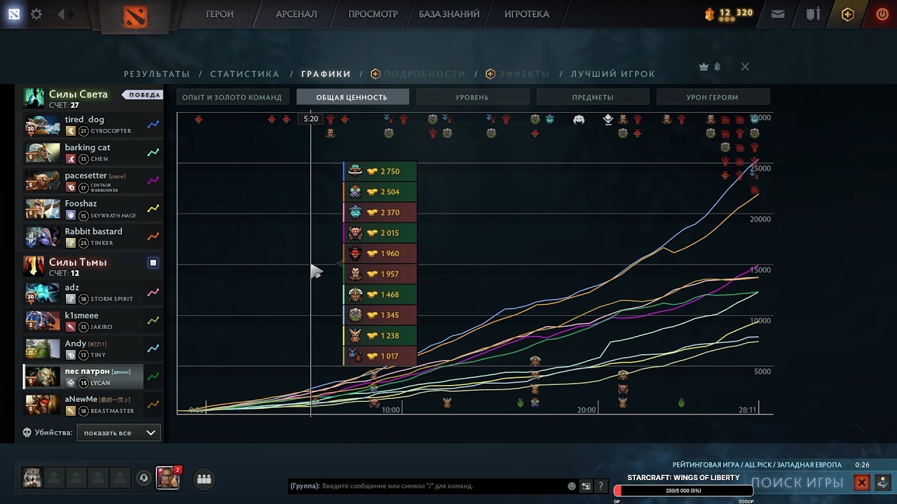Click the headset voice icon
Image resolution: width=897 pixels, height=504 pixels.
[x=144, y=478]
